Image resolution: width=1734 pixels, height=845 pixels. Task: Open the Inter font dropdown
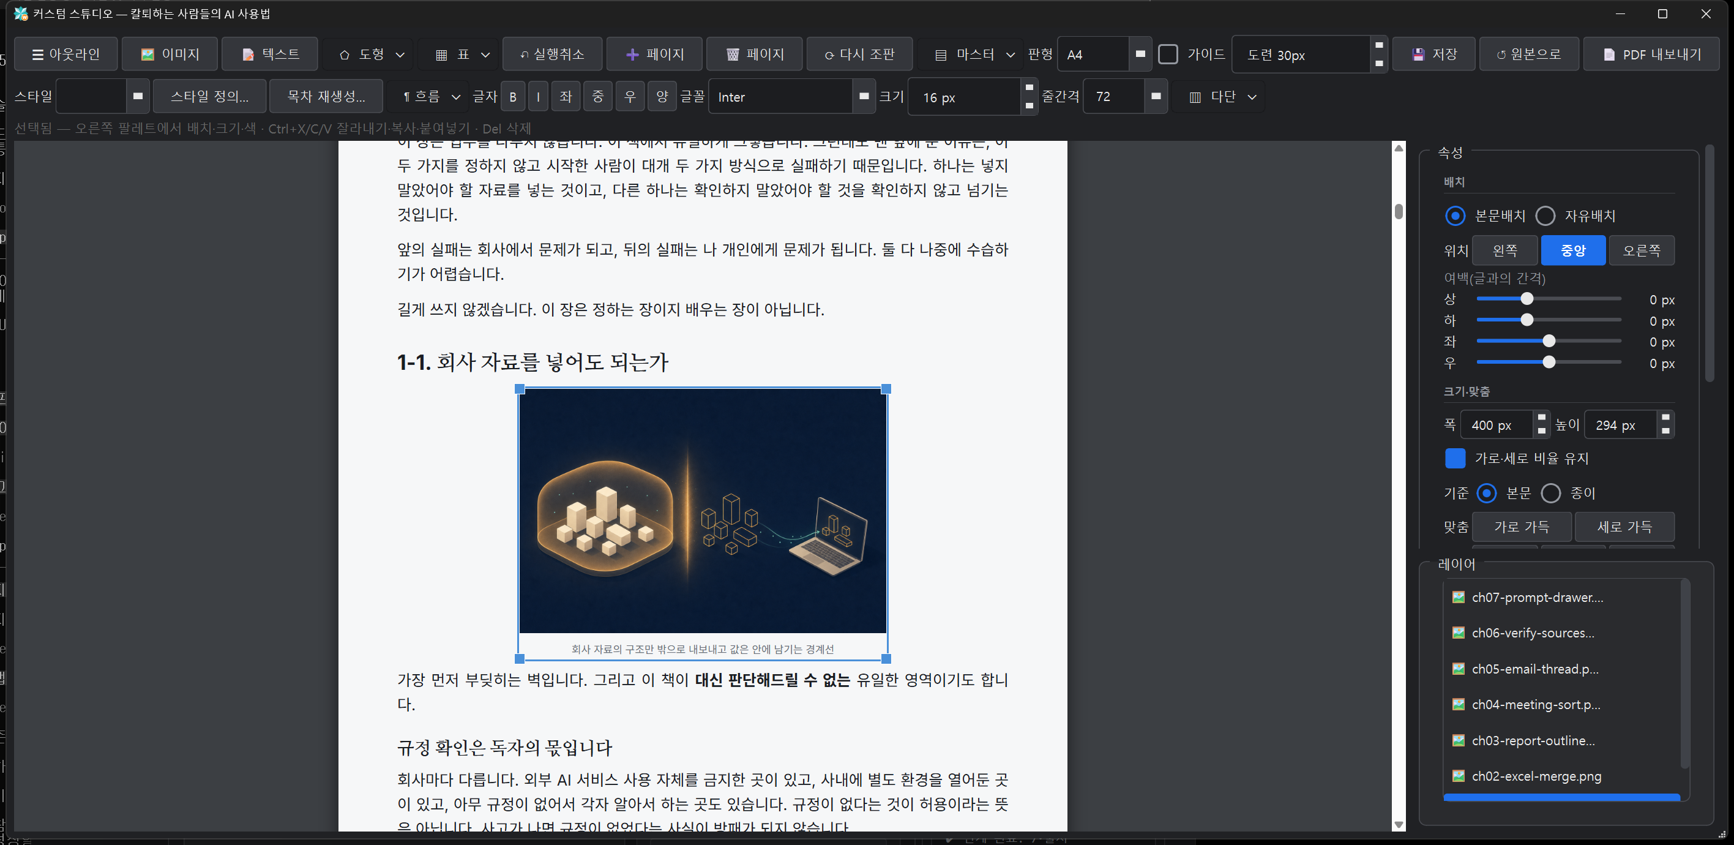tap(791, 96)
